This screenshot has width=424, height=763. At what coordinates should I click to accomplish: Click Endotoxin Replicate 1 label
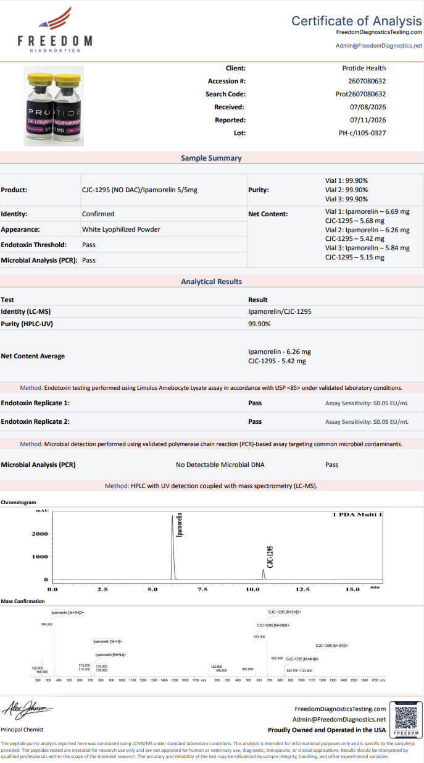tap(35, 403)
